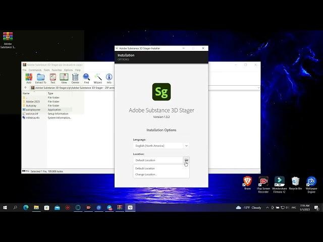Open the notification center icon
Image resolution: width=323 pixels, height=242 pixels.
click(316, 208)
